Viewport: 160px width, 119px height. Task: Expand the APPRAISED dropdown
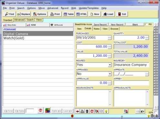pos(110,74)
